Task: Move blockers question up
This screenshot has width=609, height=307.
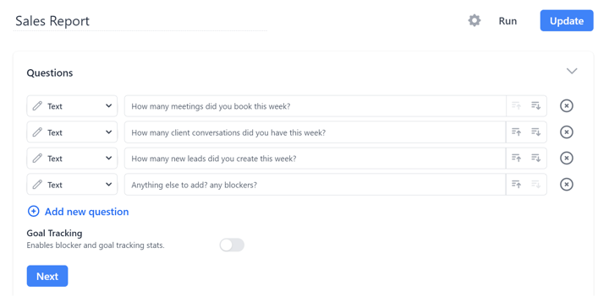Action: 516,184
